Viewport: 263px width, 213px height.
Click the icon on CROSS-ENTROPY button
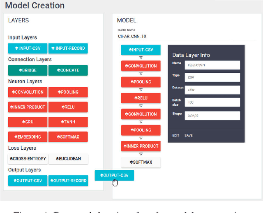(x=12, y=159)
